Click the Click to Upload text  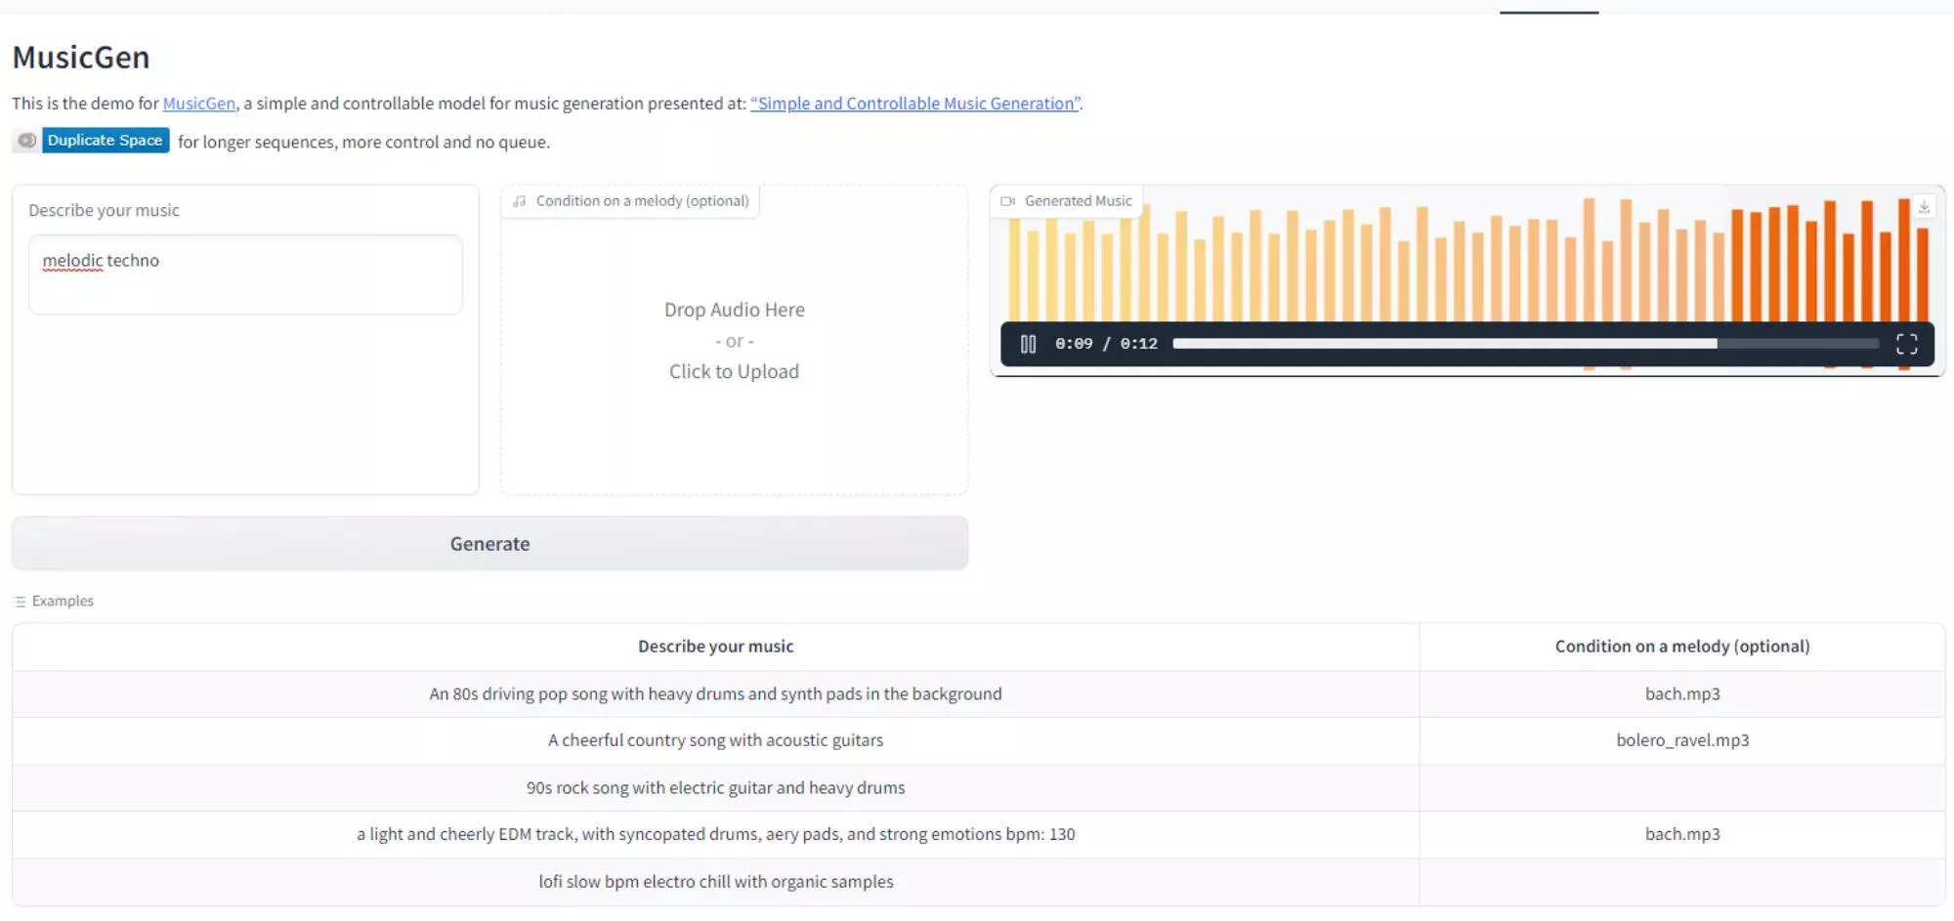point(734,371)
